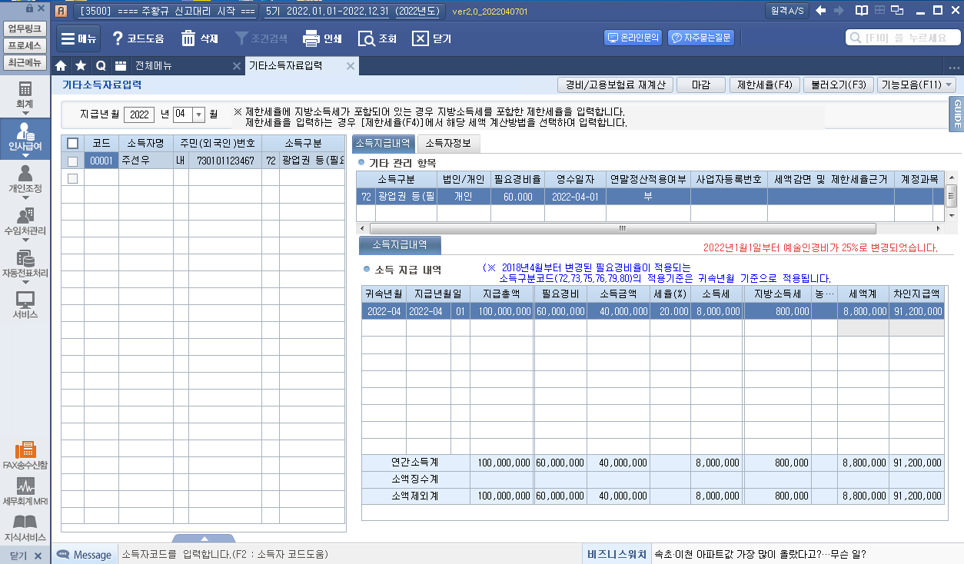Open the 지급년월 month dropdown
Image resolution: width=964 pixels, height=564 pixels.
pyautogui.click(x=198, y=114)
